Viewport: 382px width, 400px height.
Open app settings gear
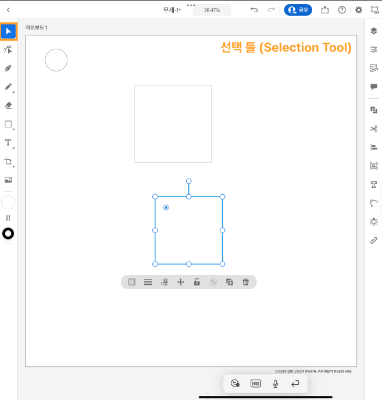359,10
